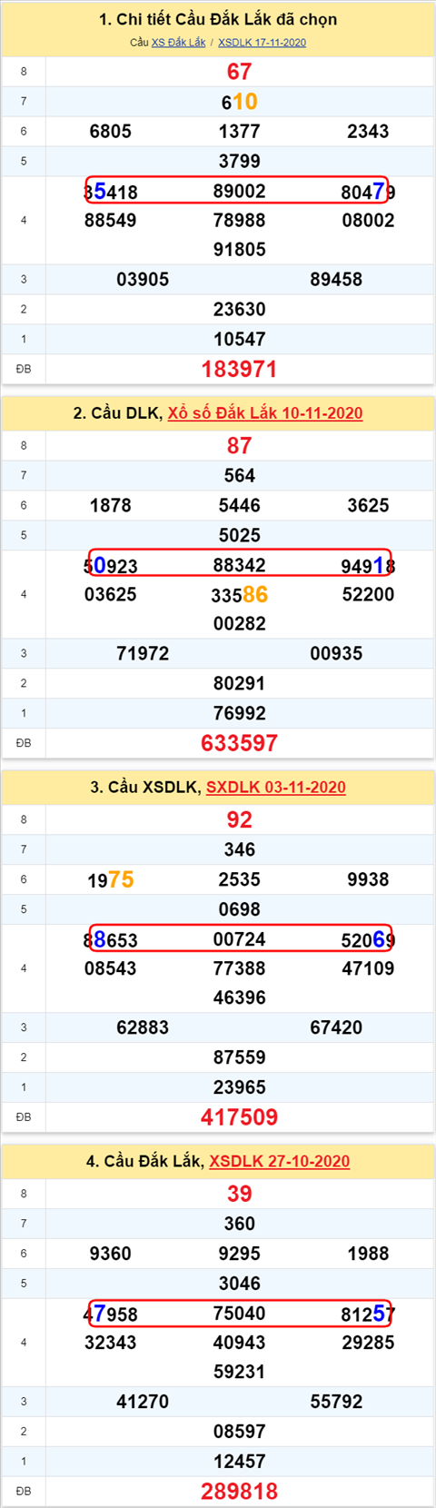The width and height of the screenshot is (436, 1508).
Task: Click the number 610 in table 1
Action: click(240, 102)
